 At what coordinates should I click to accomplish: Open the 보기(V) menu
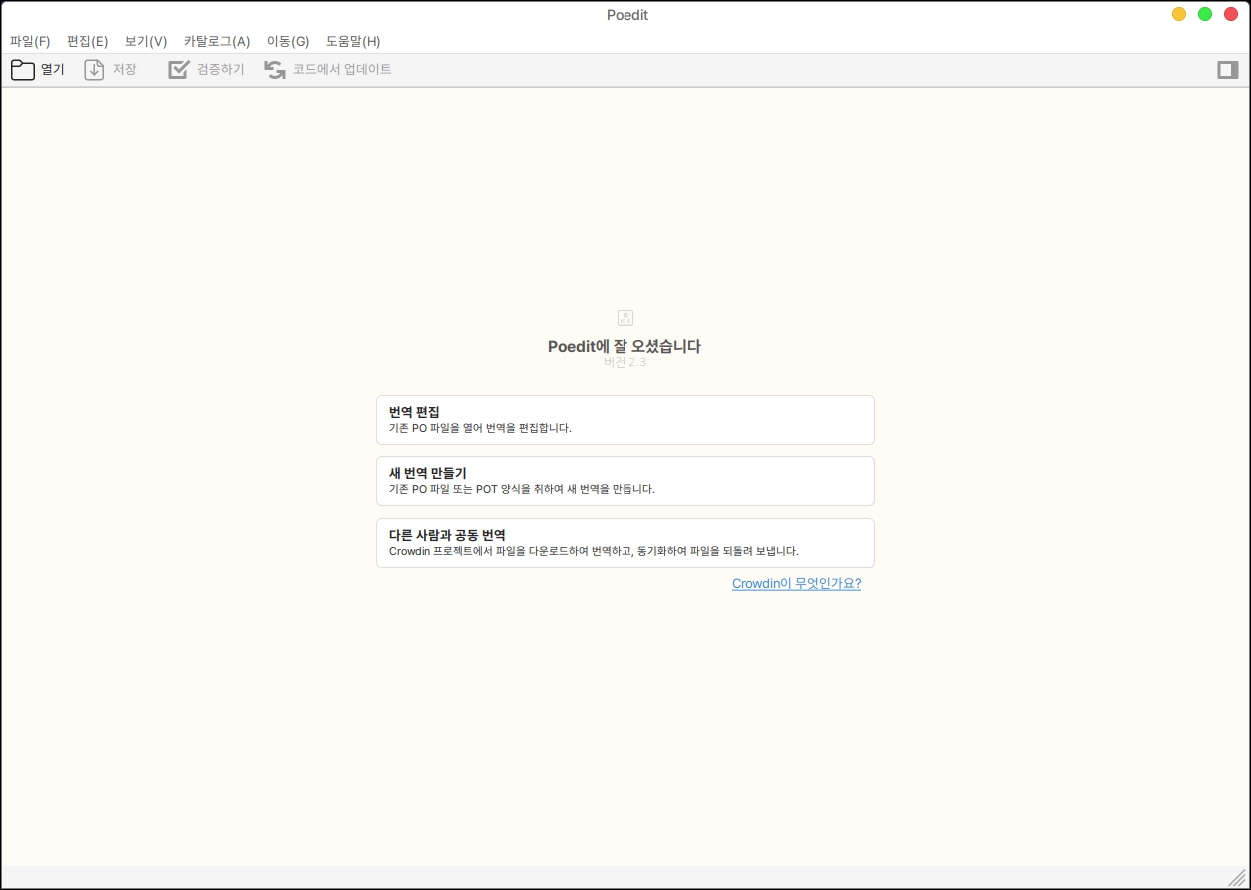coord(146,41)
